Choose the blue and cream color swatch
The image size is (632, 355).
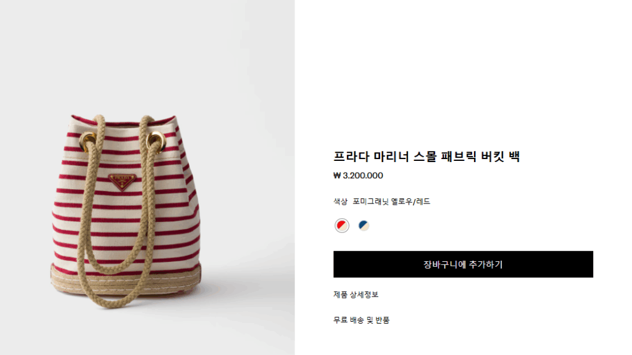(364, 226)
